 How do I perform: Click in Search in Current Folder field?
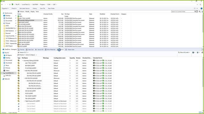pyautogui.click(x=183, y=11)
